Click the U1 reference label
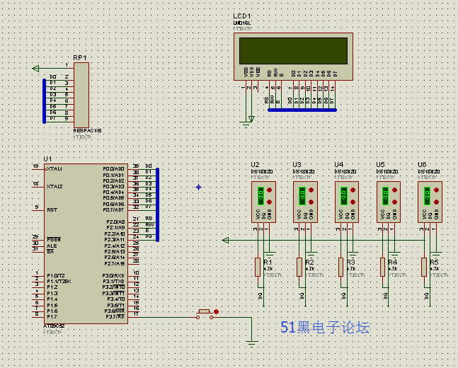This screenshot has width=458, height=368. click(x=47, y=159)
